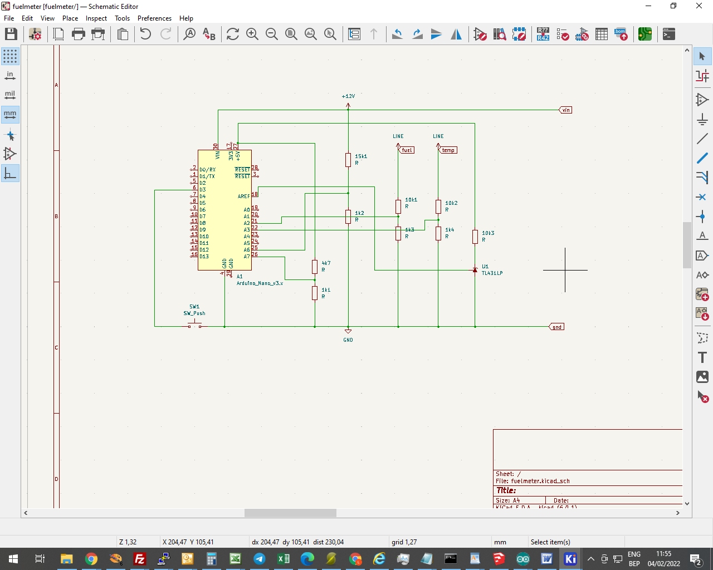Zoom out of the schematic
Image resolution: width=713 pixels, height=570 pixels.
tap(272, 34)
